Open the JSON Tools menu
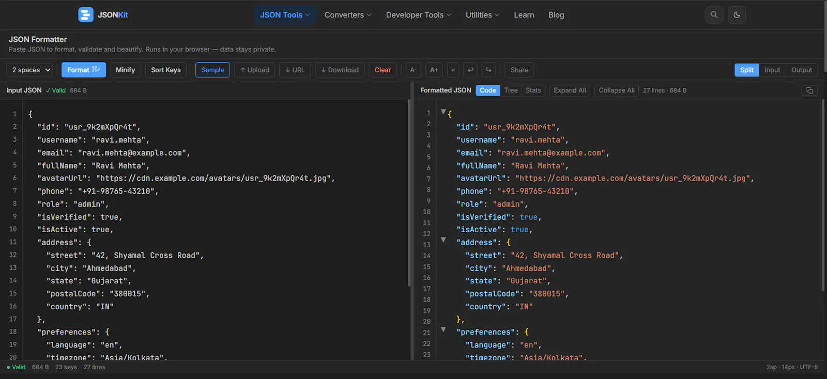Viewport: 827px width, 379px height. pos(285,14)
